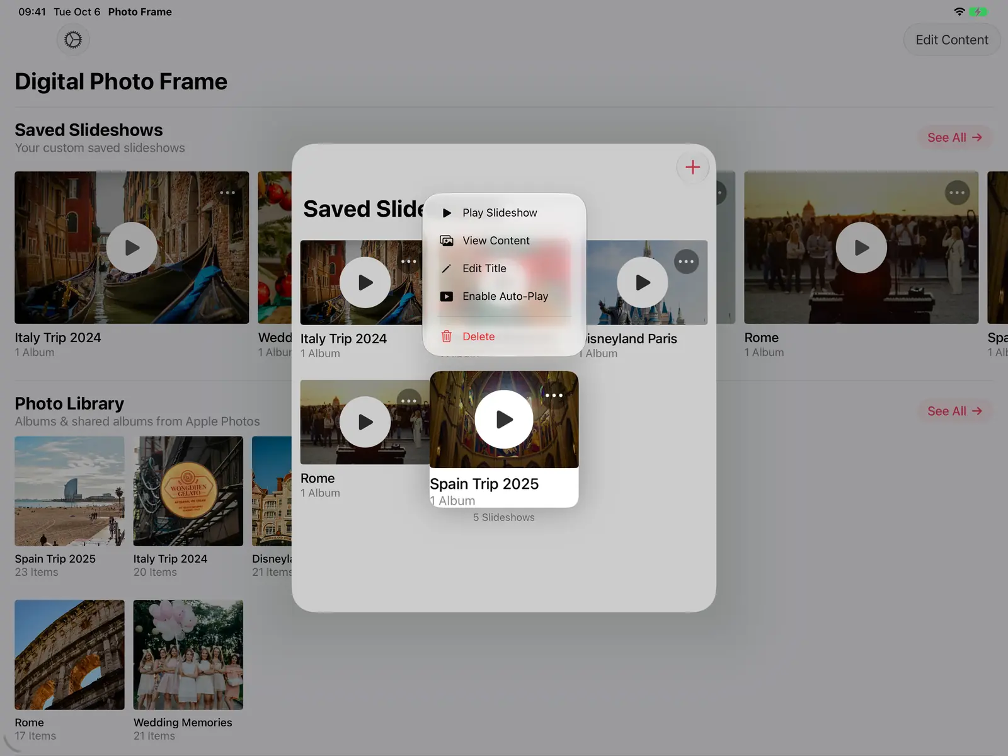The image size is (1008, 756).
Task: Play Disneyland Paris slideshow in popup
Action: (x=643, y=282)
